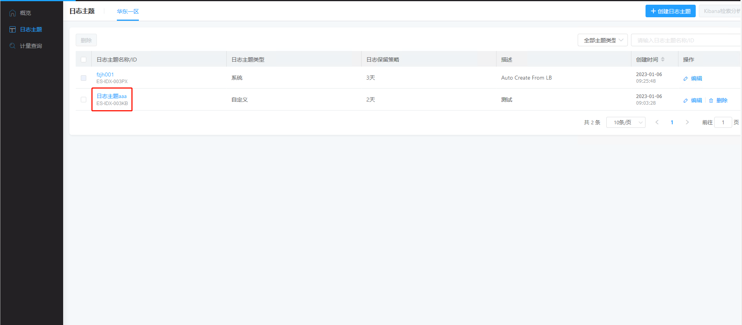This screenshot has width=742, height=325.
Task: Open the 日志主题aaa log topic link
Action: [112, 96]
